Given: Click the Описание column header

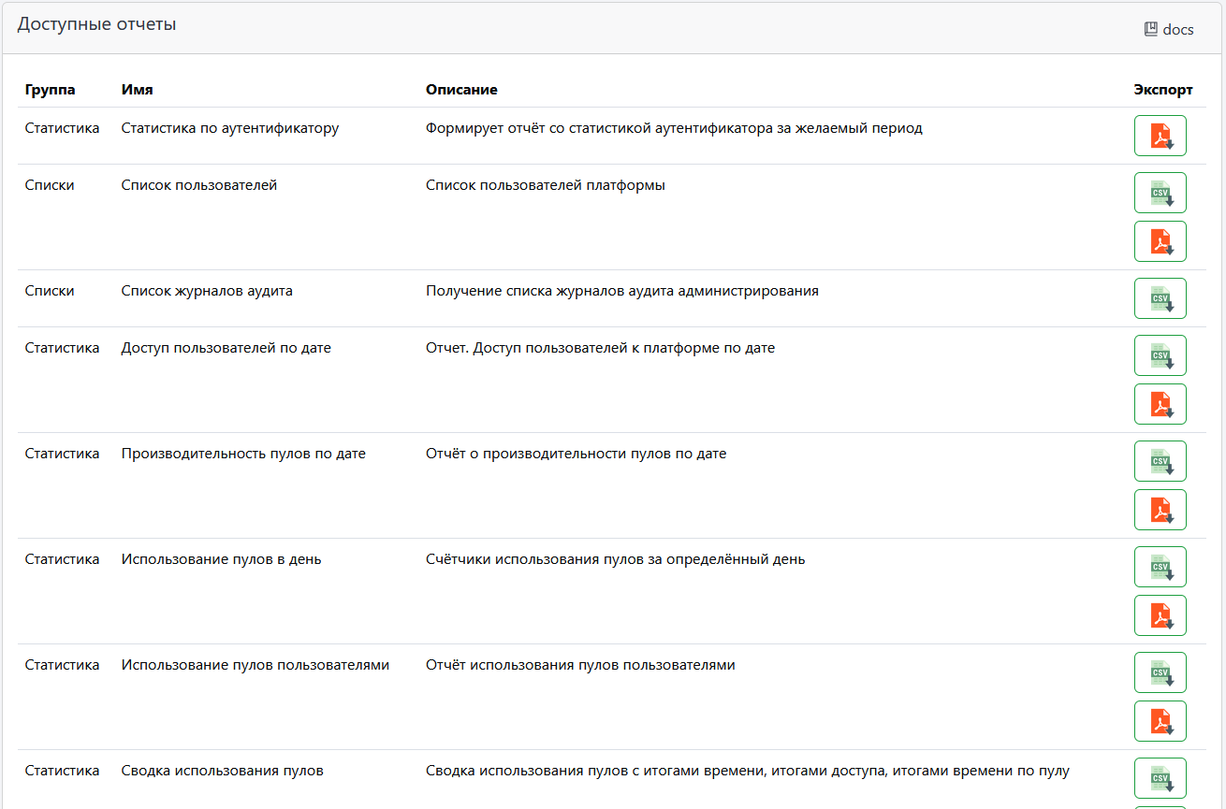Looking at the screenshot, I should click(461, 90).
